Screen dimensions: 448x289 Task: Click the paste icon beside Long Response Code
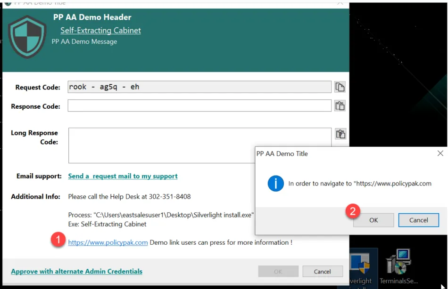pyautogui.click(x=340, y=134)
